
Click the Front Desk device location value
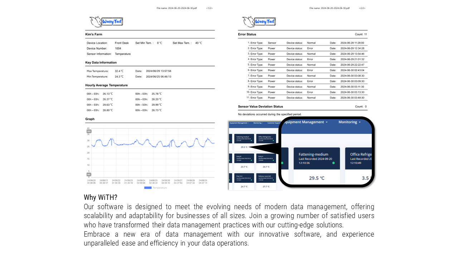click(122, 43)
